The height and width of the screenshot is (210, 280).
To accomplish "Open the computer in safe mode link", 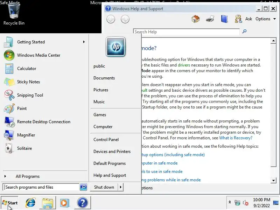I will click(160, 163).
